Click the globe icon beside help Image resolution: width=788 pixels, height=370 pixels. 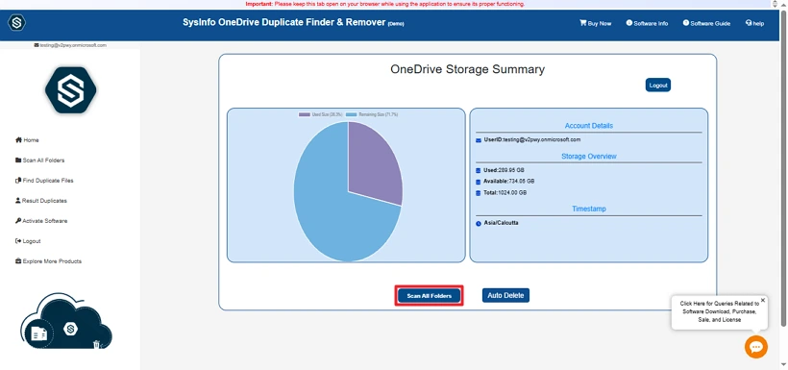click(749, 23)
